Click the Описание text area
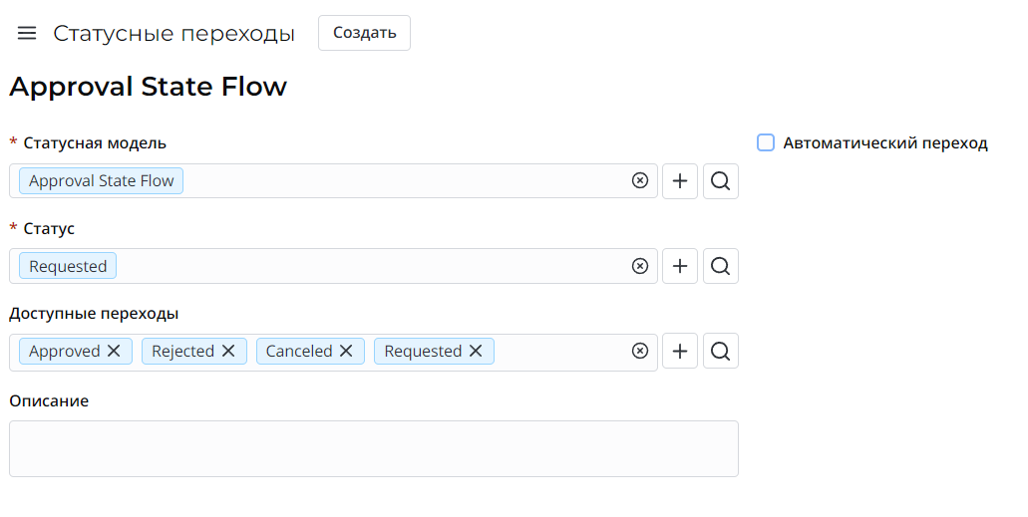Image resolution: width=1028 pixels, height=517 pixels. [x=373, y=448]
